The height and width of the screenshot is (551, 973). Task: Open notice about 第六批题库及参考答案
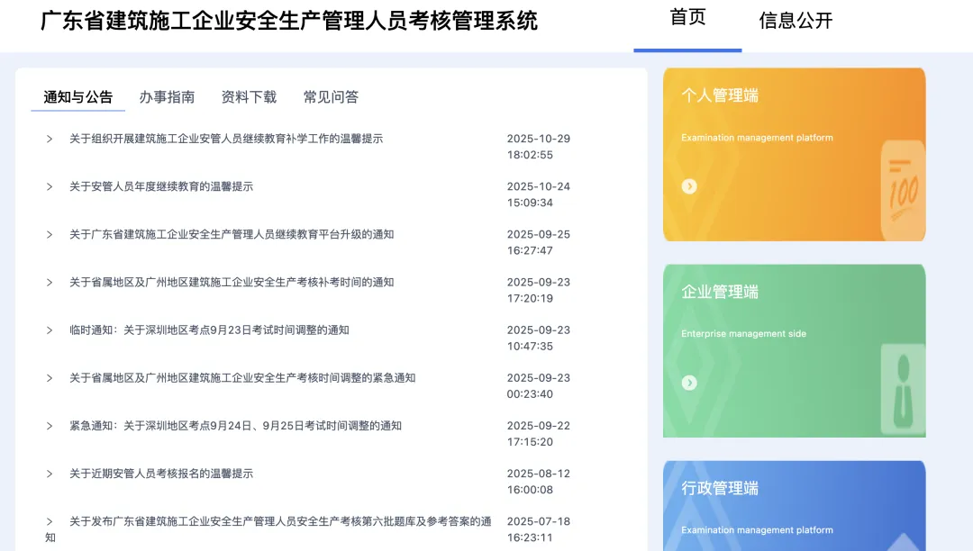click(x=268, y=529)
